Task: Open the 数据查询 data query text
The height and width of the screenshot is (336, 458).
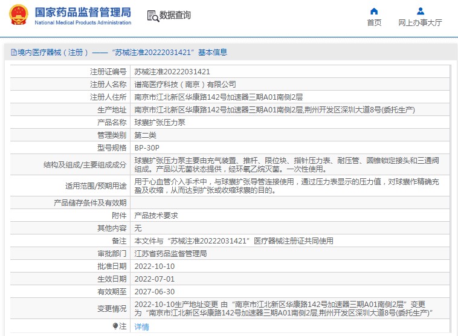Action: (x=175, y=15)
